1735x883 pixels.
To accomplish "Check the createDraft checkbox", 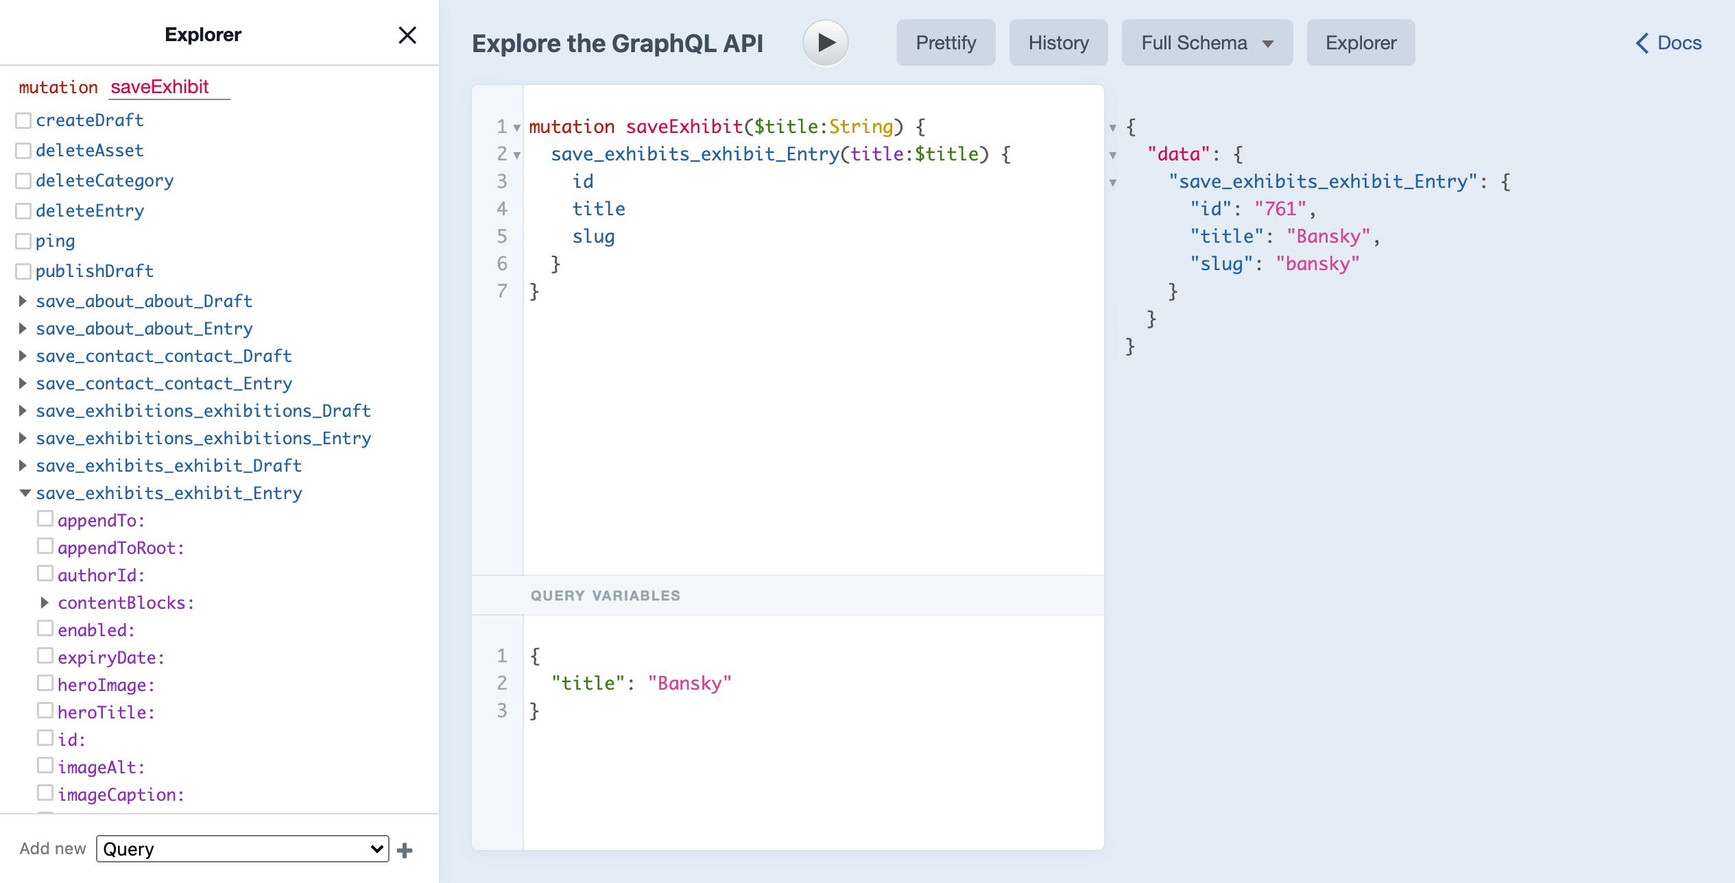I will [x=23, y=121].
